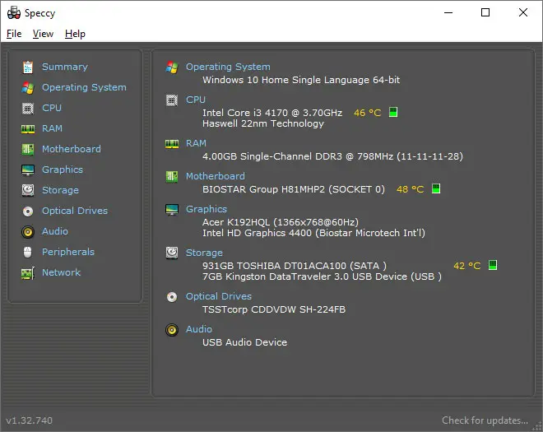Click the 46 °C CPU temperature value

pos(367,113)
